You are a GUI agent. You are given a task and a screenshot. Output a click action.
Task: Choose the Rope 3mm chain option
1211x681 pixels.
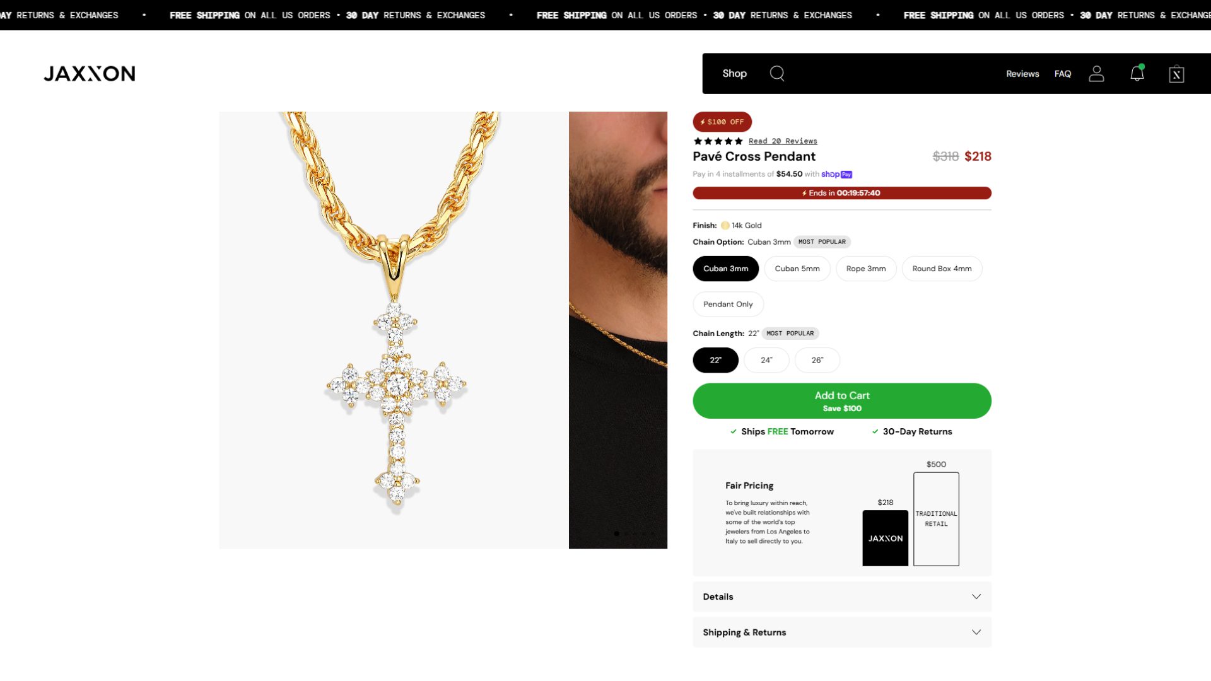point(866,269)
